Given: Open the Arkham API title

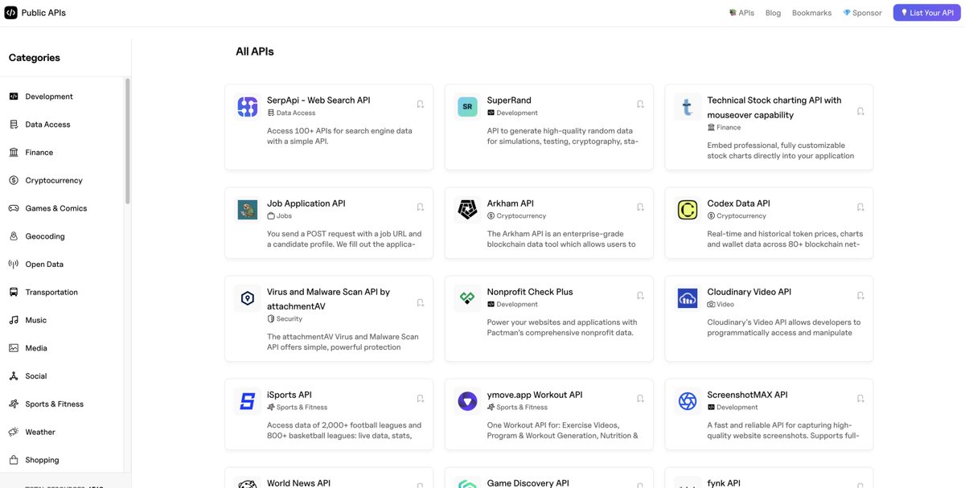Looking at the screenshot, I should [x=510, y=203].
